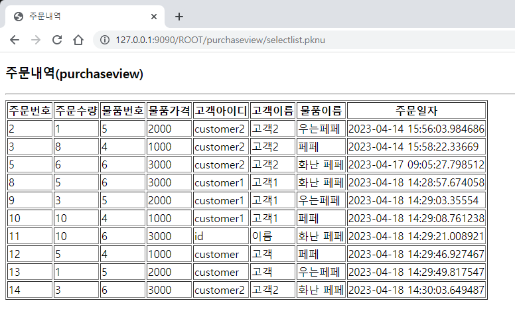Select the 주문내역 browser tab
This screenshot has width=515, height=319.
point(85,17)
